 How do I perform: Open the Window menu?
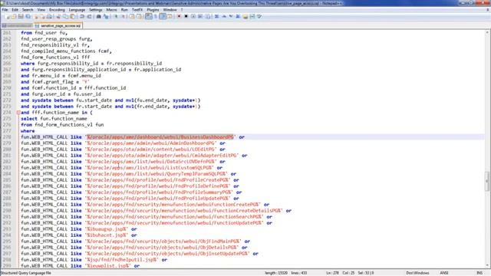click(170, 10)
